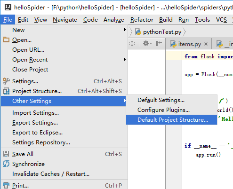Viewport: 233px width, 189px height.
Task: Select Invalidate Caches / Restart...
Action: coord(64,174)
